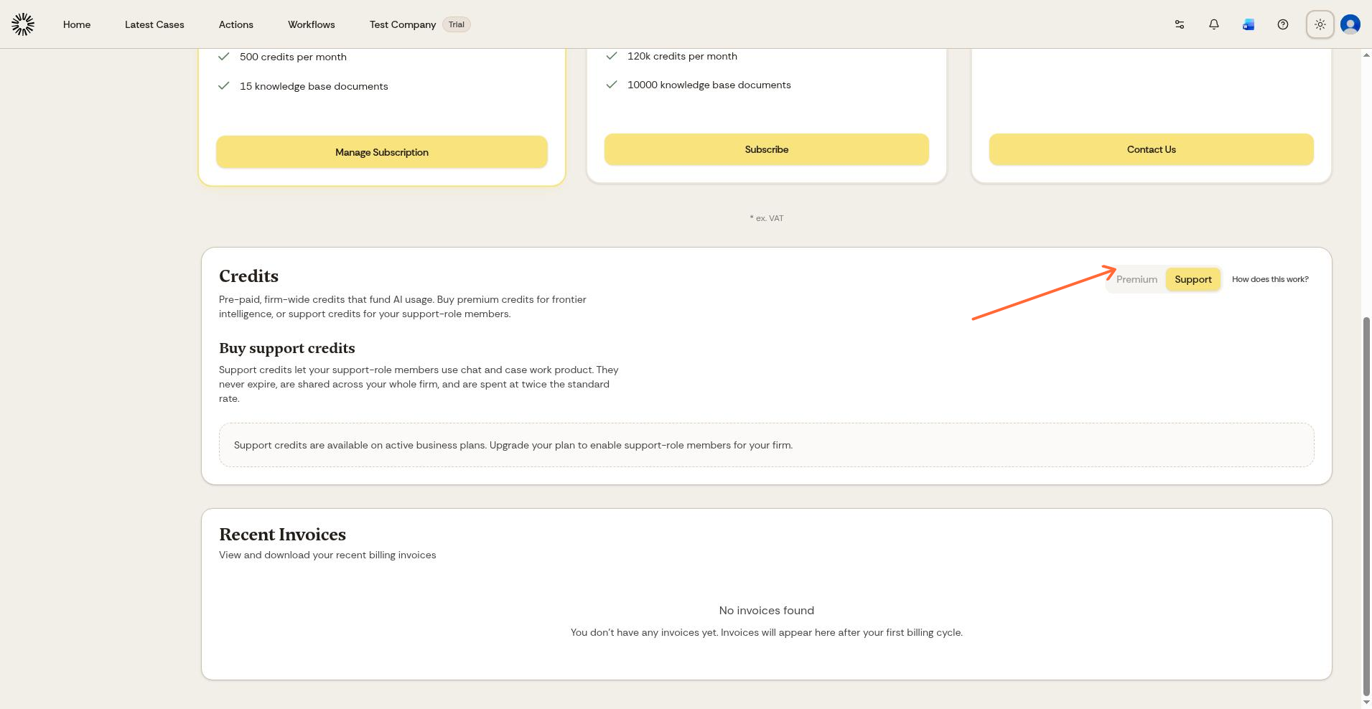
Task: Click '10000 knowledge base documents' text
Action: [x=709, y=85]
